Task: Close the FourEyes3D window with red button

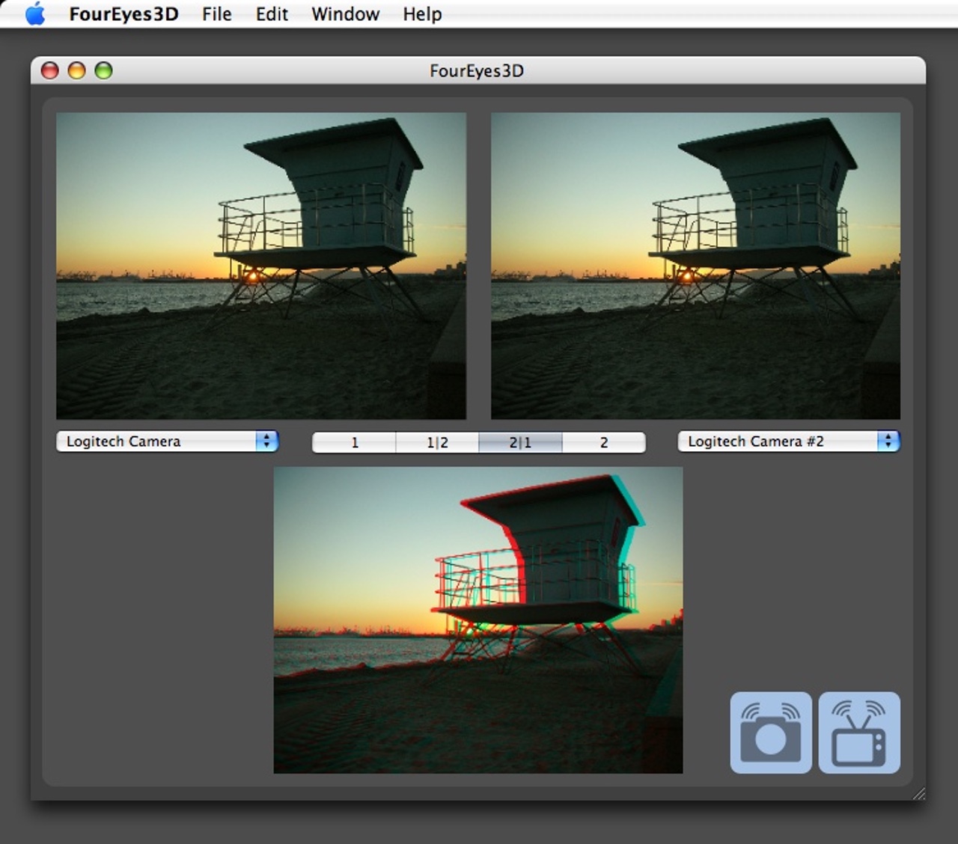Action: (49, 70)
